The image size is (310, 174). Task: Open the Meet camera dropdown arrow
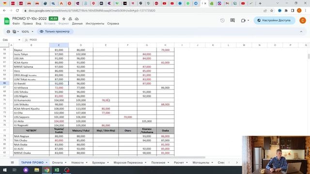248,20
